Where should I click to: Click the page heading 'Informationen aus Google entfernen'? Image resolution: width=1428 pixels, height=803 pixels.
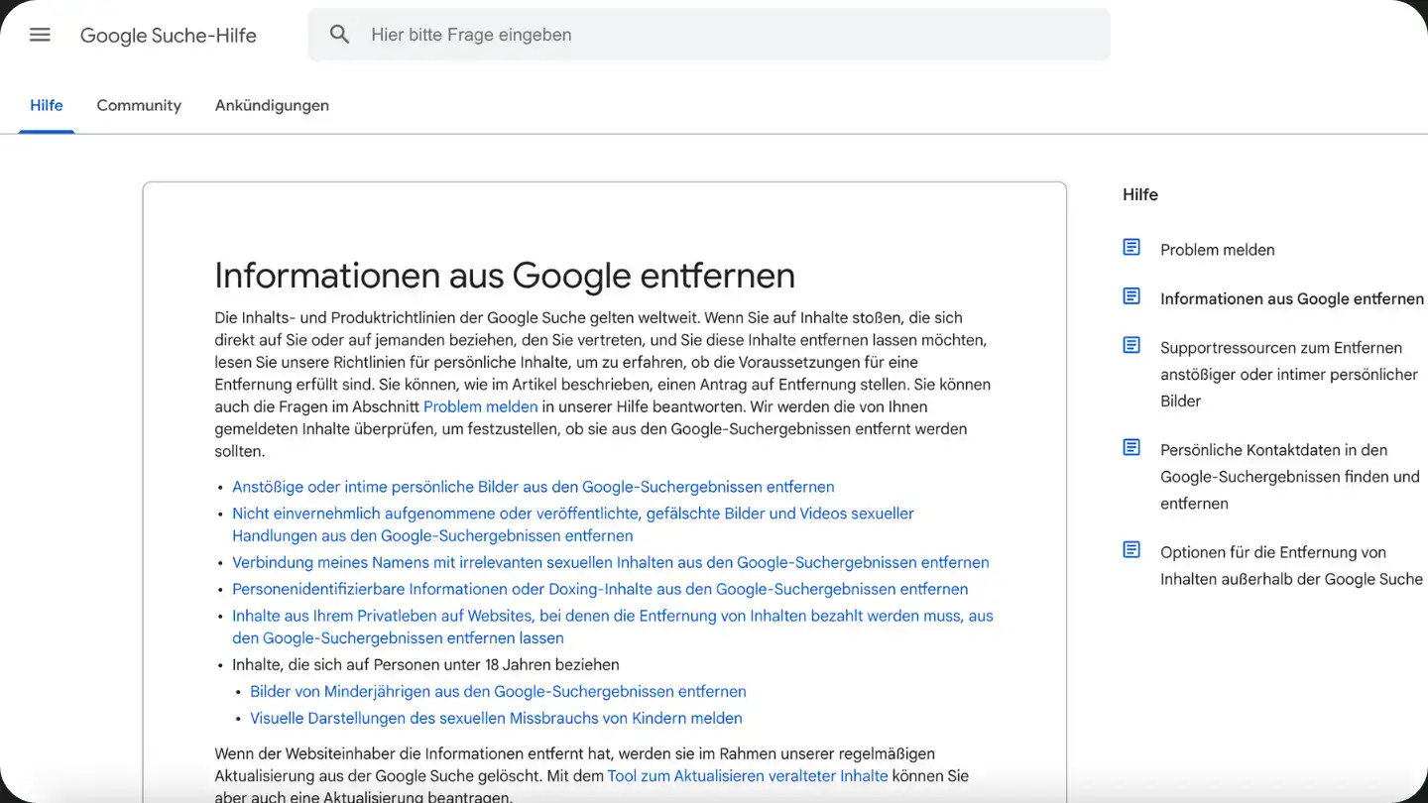tap(505, 275)
